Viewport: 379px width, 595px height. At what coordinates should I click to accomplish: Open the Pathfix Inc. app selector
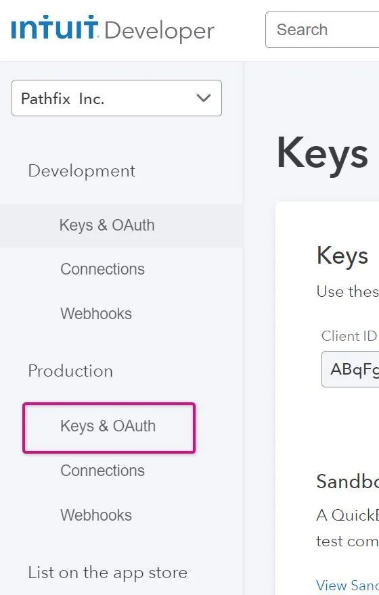pos(116,98)
